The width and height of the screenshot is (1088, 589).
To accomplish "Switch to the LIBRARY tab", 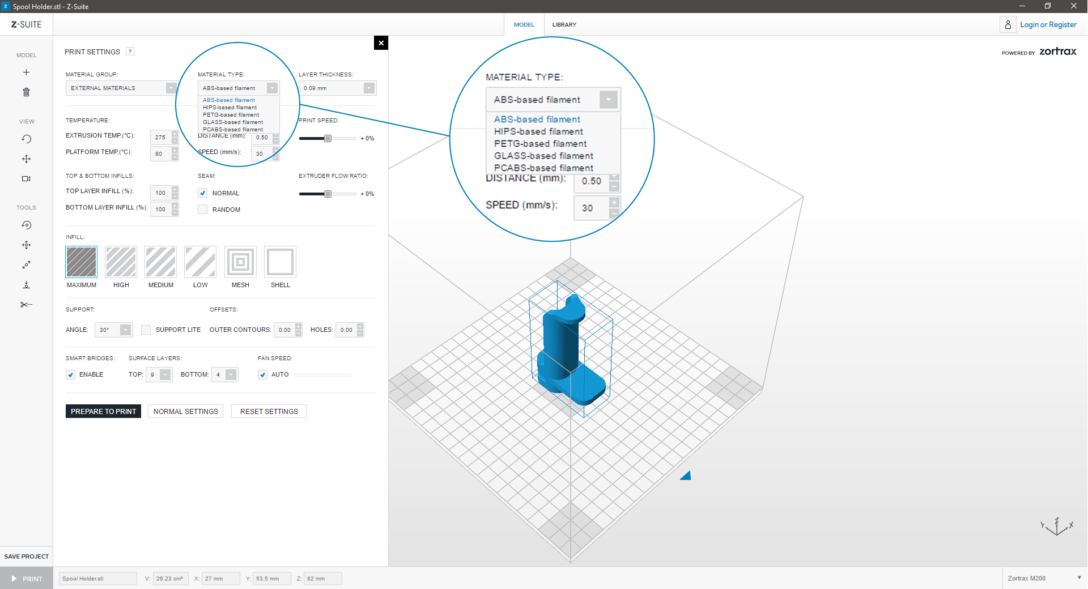I will 564,25.
